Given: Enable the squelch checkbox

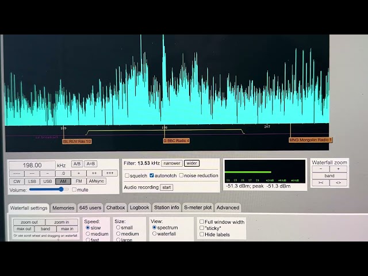Looking at the screenshot, I should (x=127, y=175).
